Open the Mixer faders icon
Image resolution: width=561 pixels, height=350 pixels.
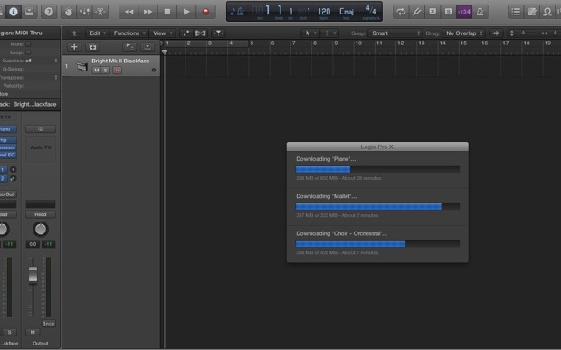coord(84,12)
